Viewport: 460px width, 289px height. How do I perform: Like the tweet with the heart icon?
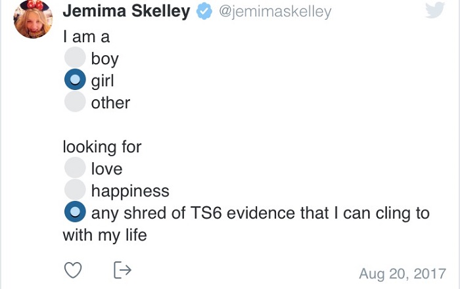tap(74, 270)
